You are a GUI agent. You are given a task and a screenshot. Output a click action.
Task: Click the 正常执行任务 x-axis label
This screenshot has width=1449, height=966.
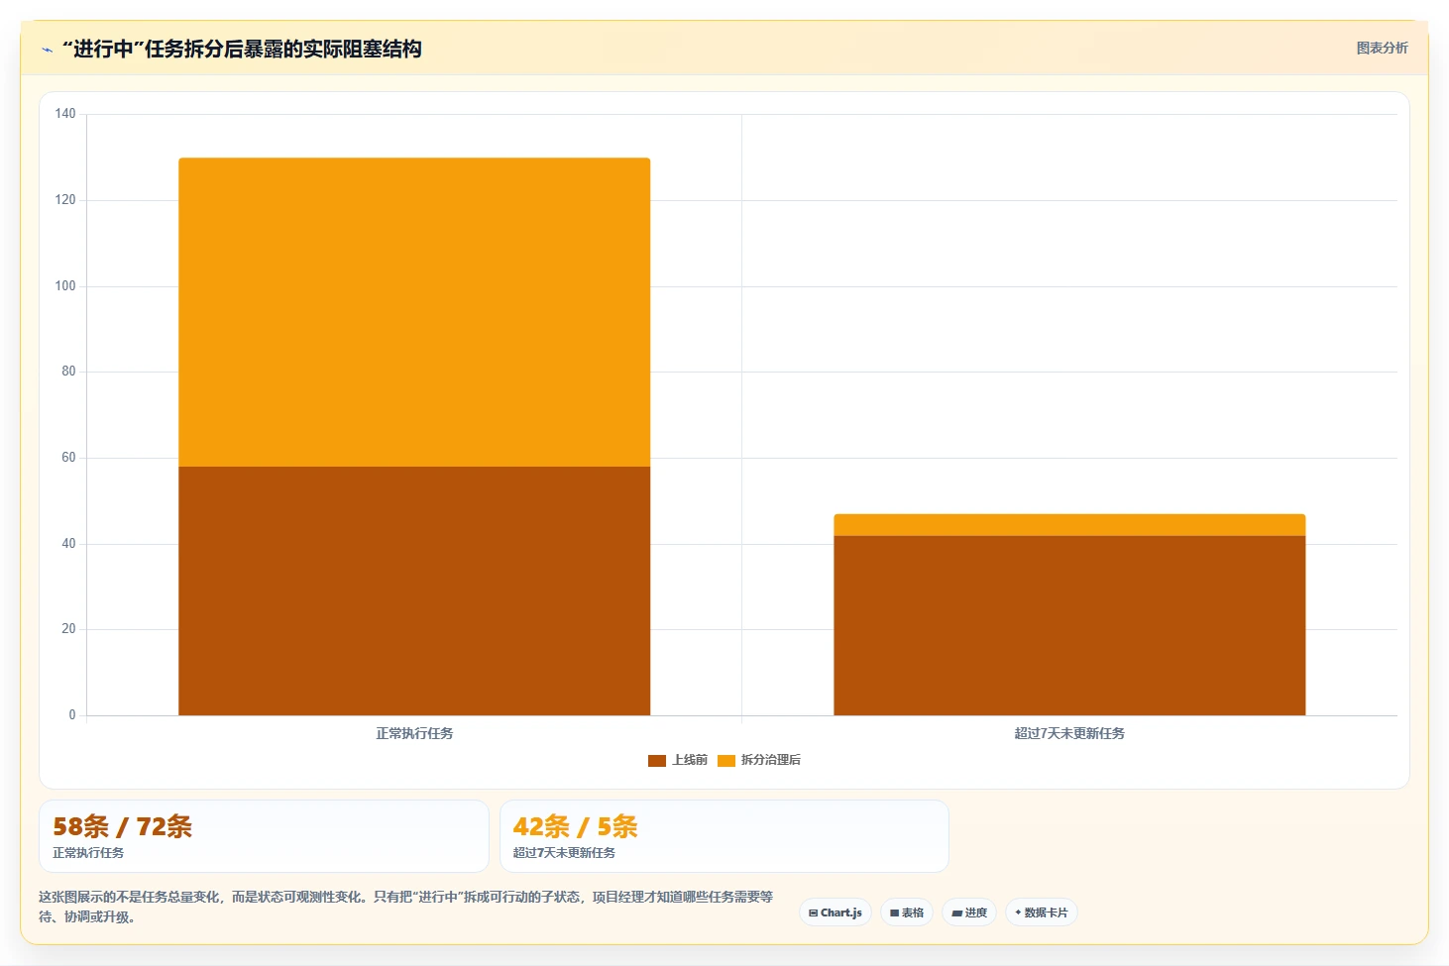pyautogui.click(x=414, y=733)
